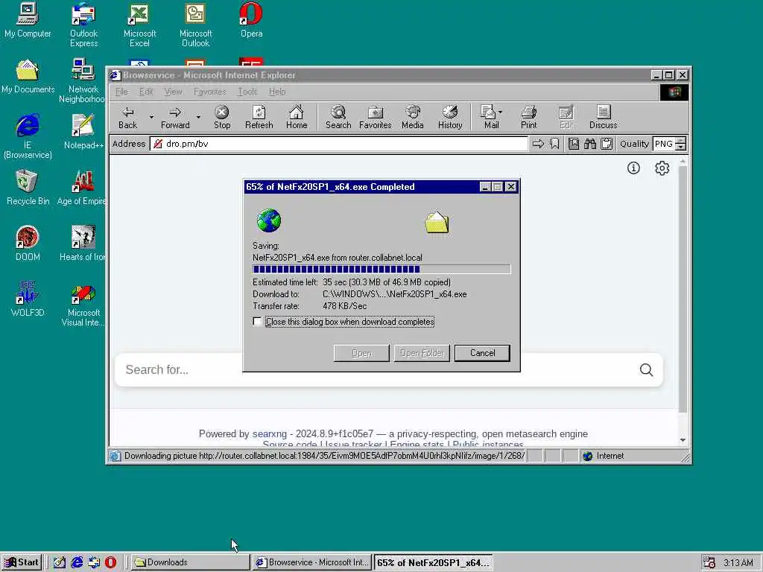Open the Favorites menu

tap(209, 92)
